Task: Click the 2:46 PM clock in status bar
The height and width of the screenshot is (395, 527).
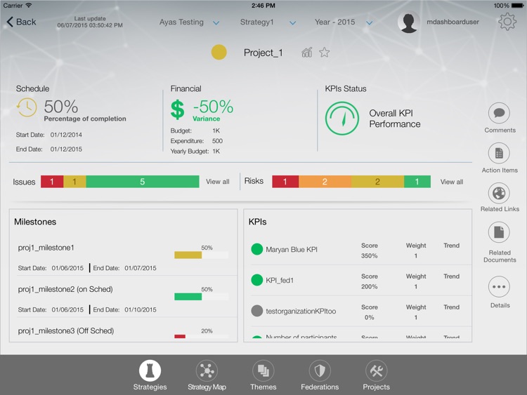Action: pyautogui.click(x=263, y=6)
